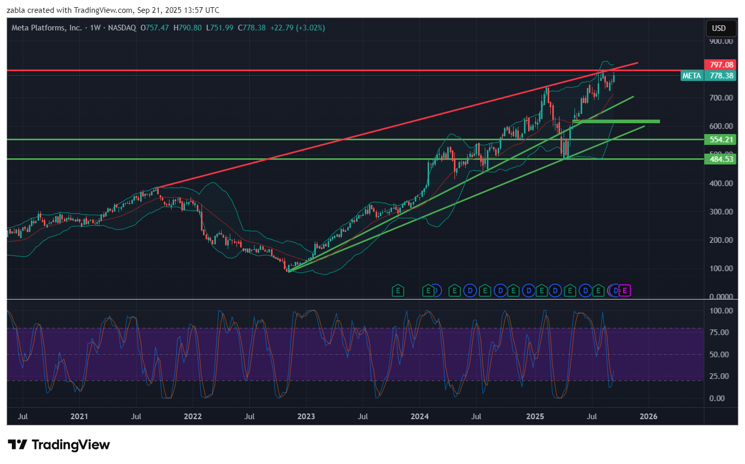Click the 2025 label on the time axis
The height and width of the screenshot is (464, 745).
535,417
